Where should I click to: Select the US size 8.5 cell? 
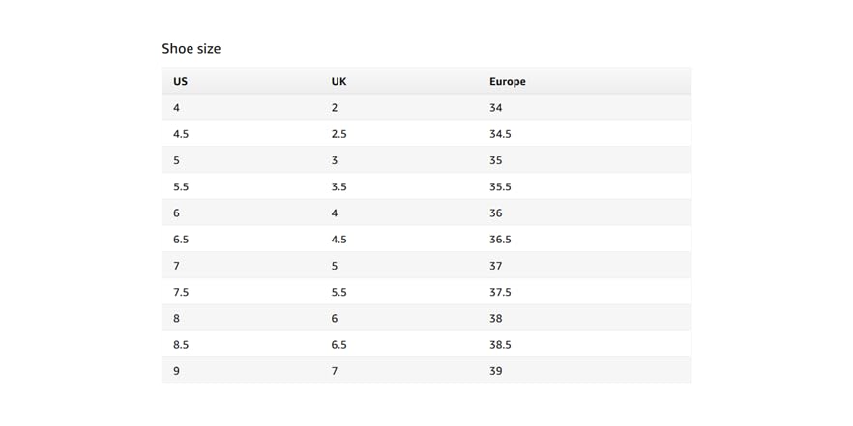(x=180, y=344)
